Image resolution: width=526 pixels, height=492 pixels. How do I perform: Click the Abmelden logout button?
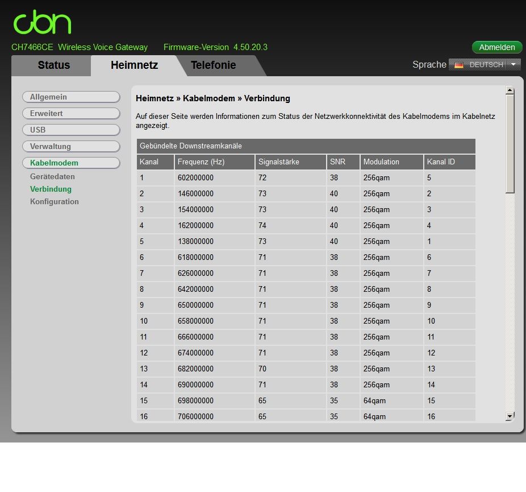pyautogui.click(x=497, y=47)
